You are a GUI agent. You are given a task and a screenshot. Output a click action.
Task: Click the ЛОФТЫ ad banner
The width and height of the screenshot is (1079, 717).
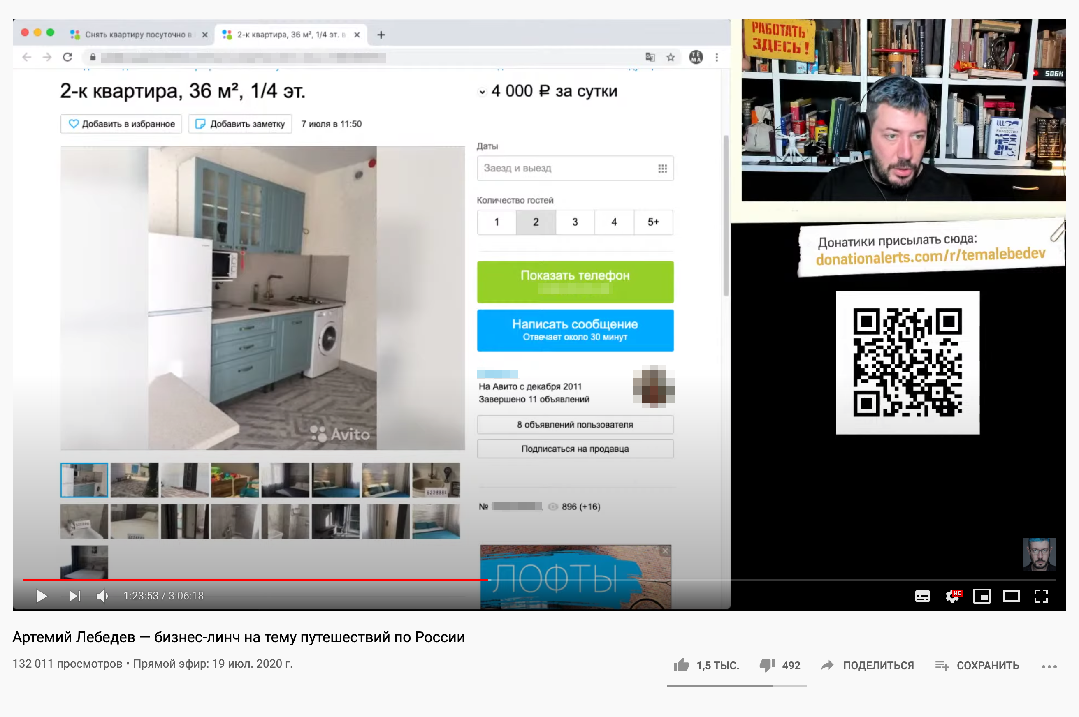point(575,577)
